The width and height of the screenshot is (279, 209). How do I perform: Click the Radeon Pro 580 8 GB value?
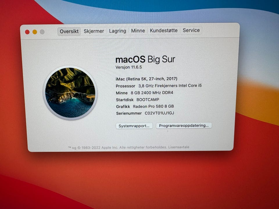pos(153,106)
